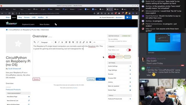Insert a numbered list

[80, 42]
